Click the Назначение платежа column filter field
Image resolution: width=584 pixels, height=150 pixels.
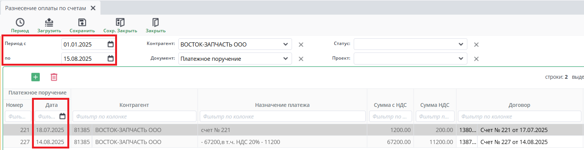tap(282, 117)
